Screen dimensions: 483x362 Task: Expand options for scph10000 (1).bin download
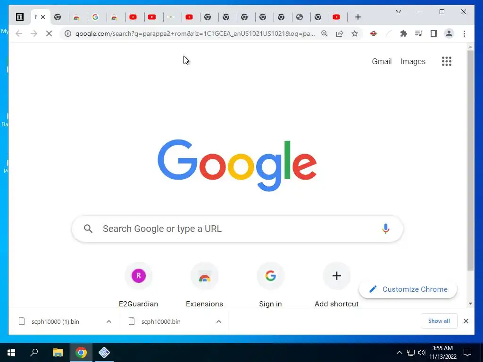point(109,321)
